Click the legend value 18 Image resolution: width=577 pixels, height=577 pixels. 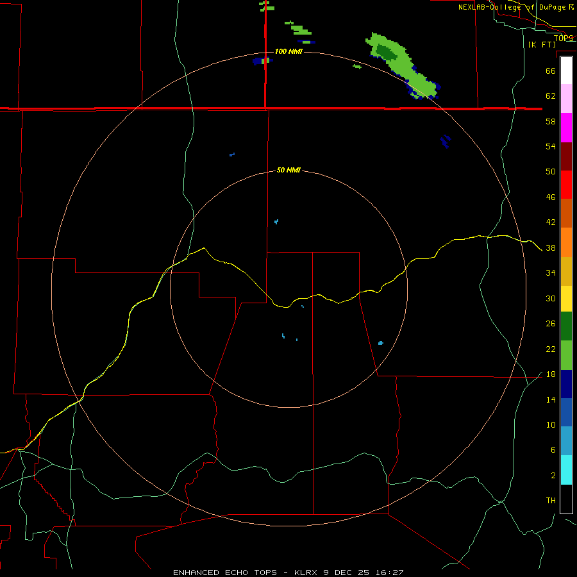point(551,374)
